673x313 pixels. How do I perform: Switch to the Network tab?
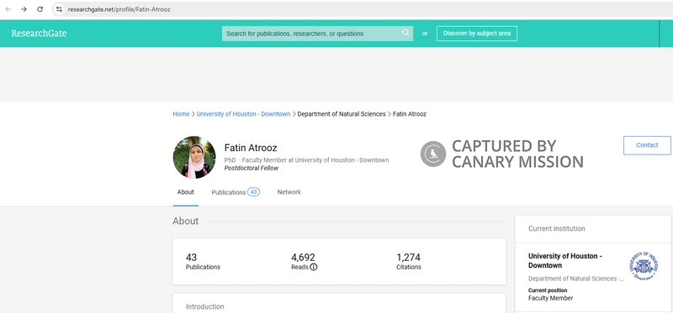pos(289,192)
